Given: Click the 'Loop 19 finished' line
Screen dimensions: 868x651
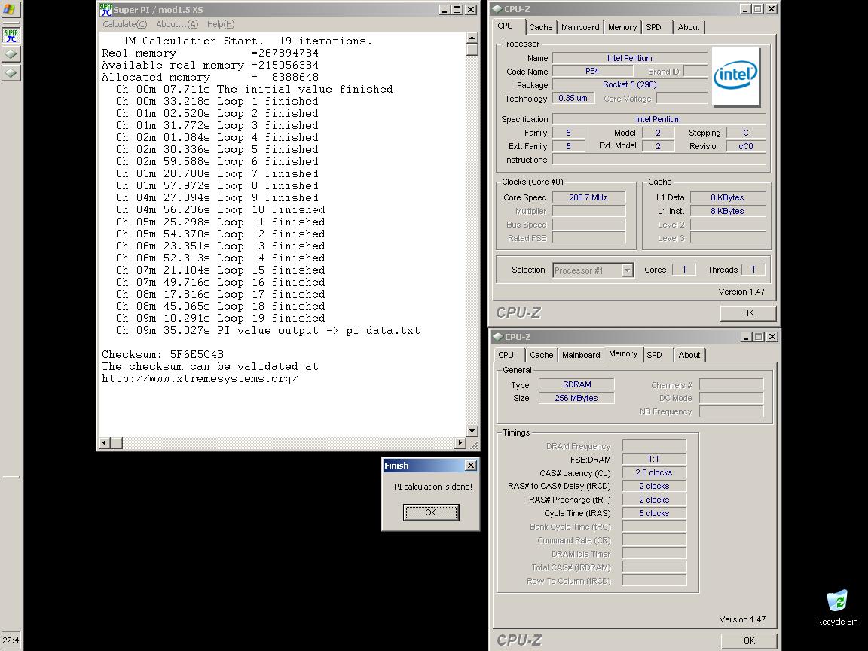Looking at the screenshot, I should [220, 318].
